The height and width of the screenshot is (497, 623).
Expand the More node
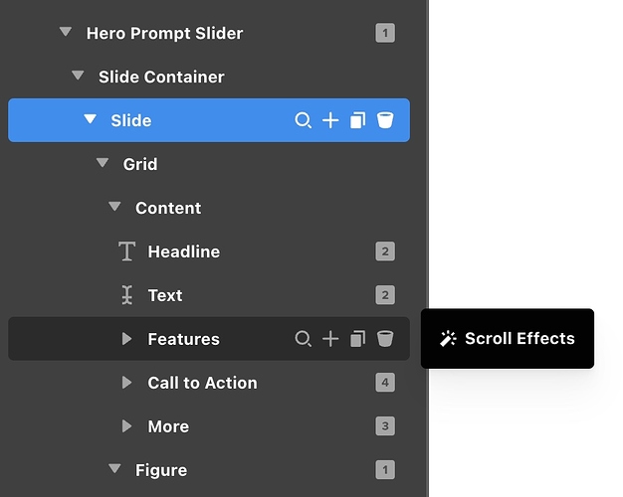coord(126,426)
